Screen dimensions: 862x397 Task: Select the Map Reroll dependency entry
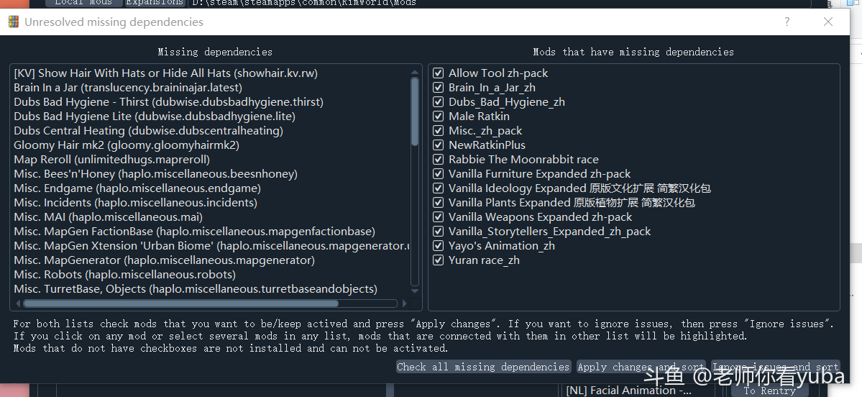pos(111,160)
